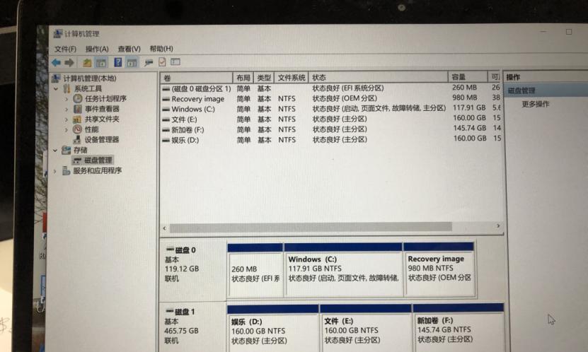Image resolution: width=588 pixels, height=352 pixels.
Task: Toggle the console tree pane icon
Action: pyautogui.click(x=101, y=62)
